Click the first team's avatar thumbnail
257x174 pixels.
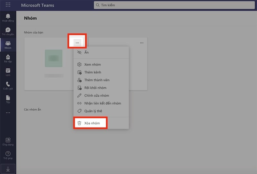(54, 58)
